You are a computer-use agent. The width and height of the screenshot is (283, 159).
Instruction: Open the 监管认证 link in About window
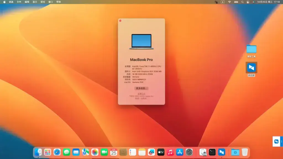coord(141,94)
